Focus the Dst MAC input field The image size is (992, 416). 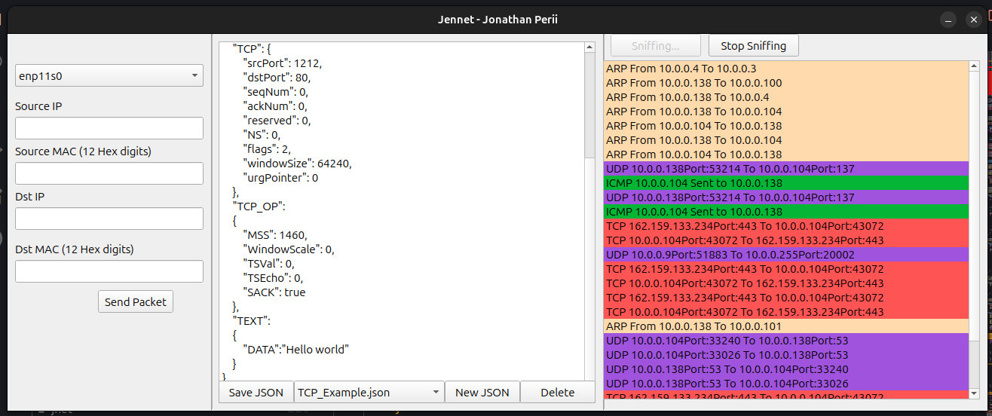click(x=109, y=271)
